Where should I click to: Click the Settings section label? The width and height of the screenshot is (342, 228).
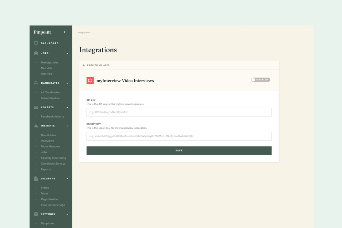(48, 214)
